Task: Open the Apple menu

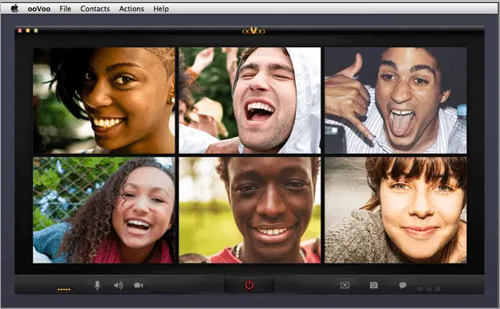Action: (14, 9)
